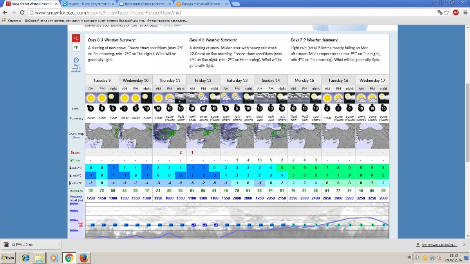
Task: Click the RU language indicator in the tray
Action: [409, 257]
